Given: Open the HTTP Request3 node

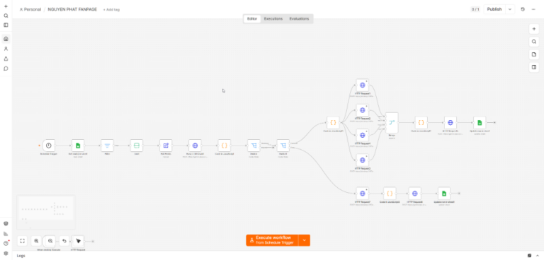Looking at the screenshot, I should coord(363,160).
